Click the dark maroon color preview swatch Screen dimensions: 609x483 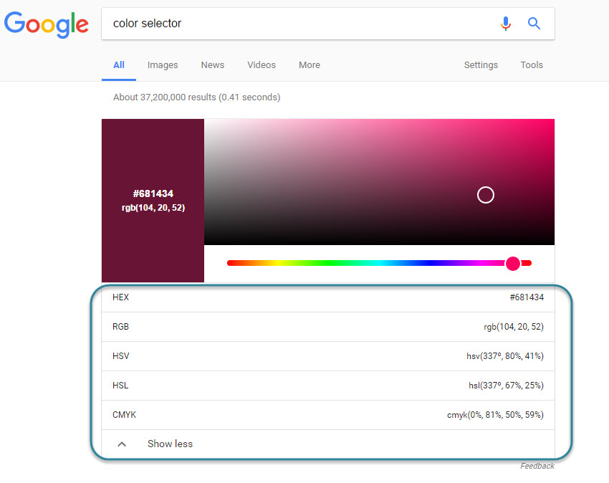point(153,201)
